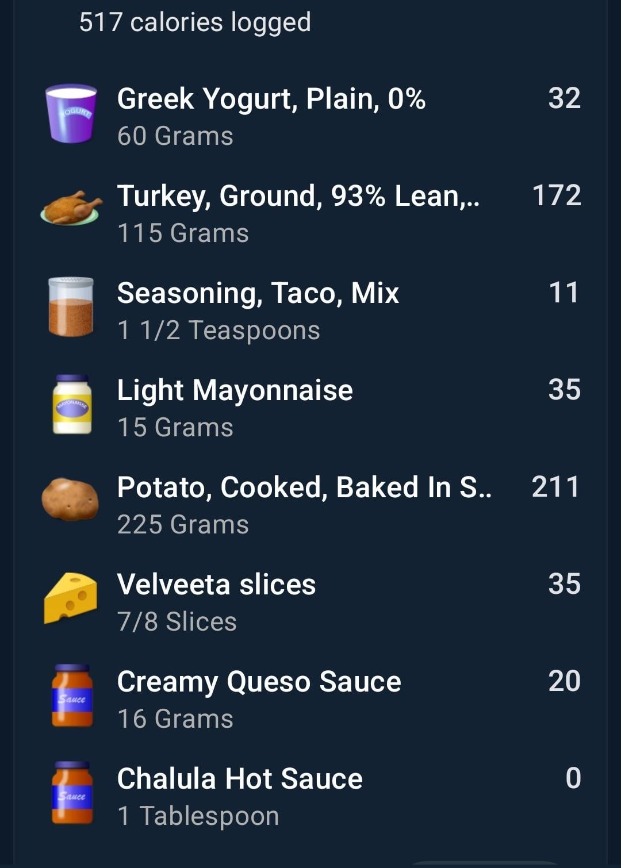Tap the 211 calorie value for potato
Viewport: 621px width, 868px height.
pyautogui.click(x=556, y=487)
